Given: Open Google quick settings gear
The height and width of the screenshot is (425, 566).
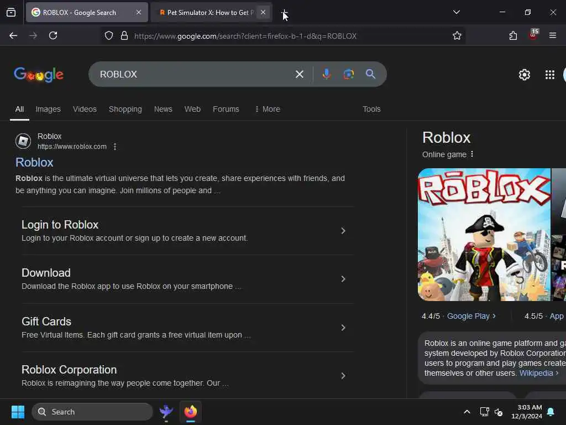Looking at the screenshot, I should click(x=524, y=75).
